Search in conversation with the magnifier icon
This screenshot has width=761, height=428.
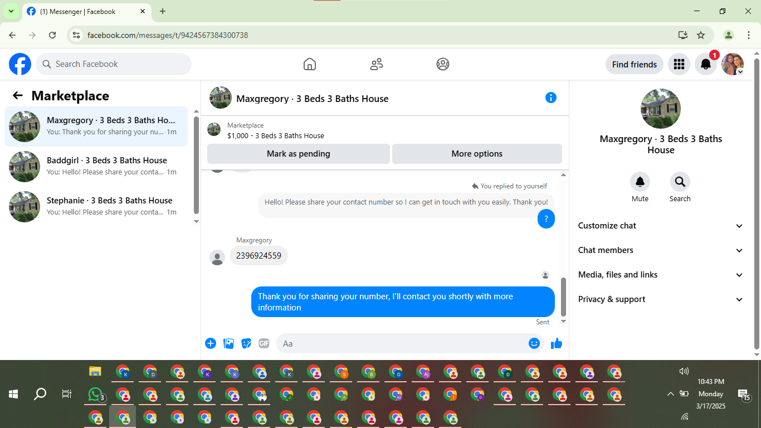tap(680, 182)
